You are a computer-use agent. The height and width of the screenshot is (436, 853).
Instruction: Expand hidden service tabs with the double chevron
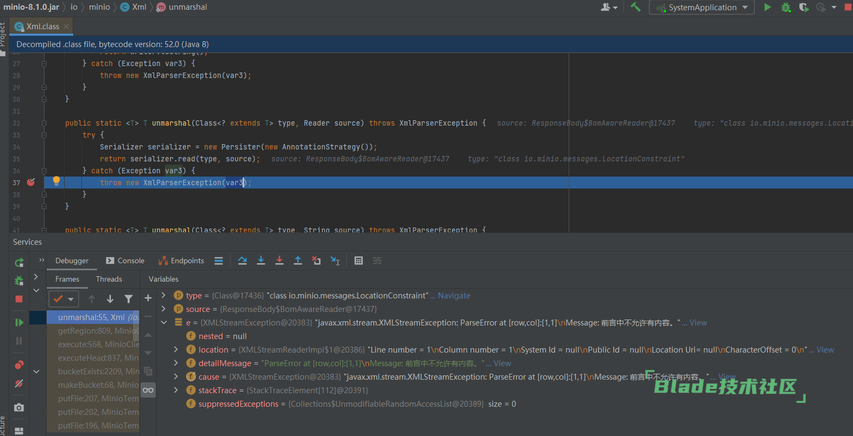pos(41,260)
